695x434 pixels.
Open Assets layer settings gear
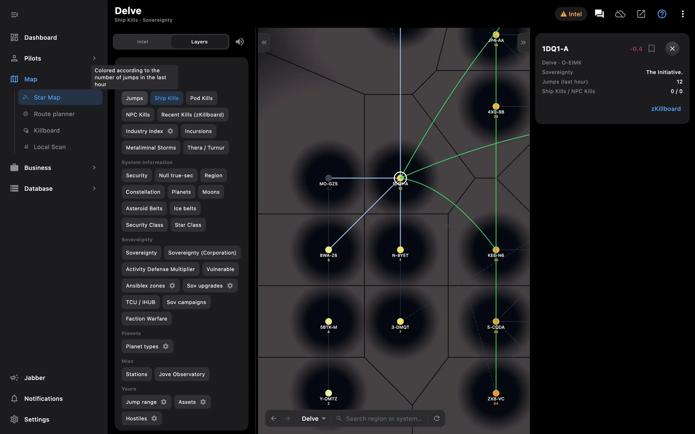pyautogui.click(x=203, y=402)
